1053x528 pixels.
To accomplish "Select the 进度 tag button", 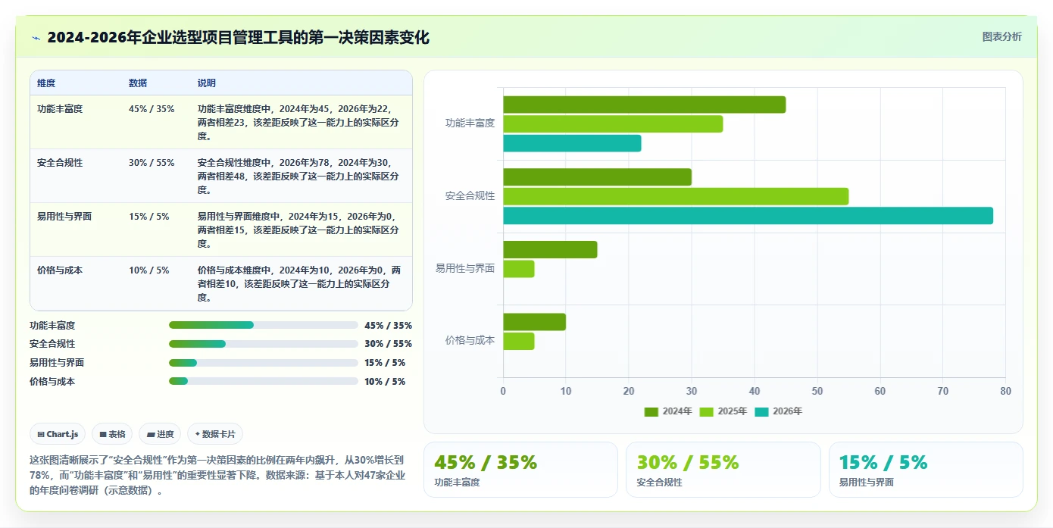I will pyautogui.click(x=160, y=434).
